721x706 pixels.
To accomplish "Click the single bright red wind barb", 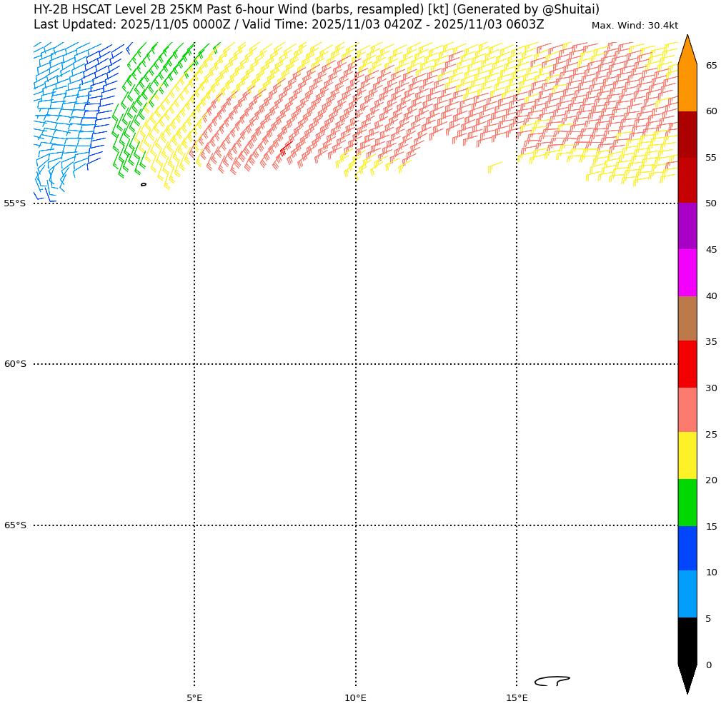I will tap(284, 151).
